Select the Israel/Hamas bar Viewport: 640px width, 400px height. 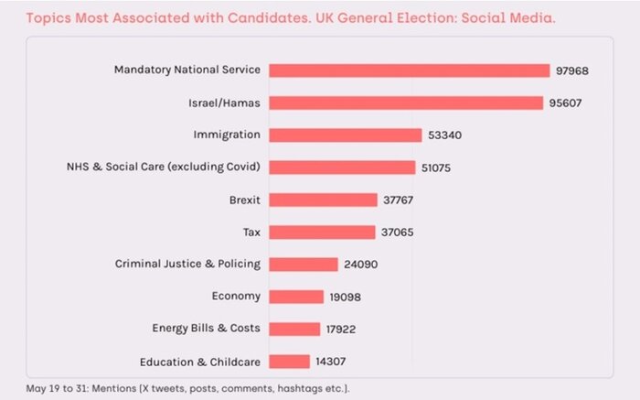tap(407, 103)
